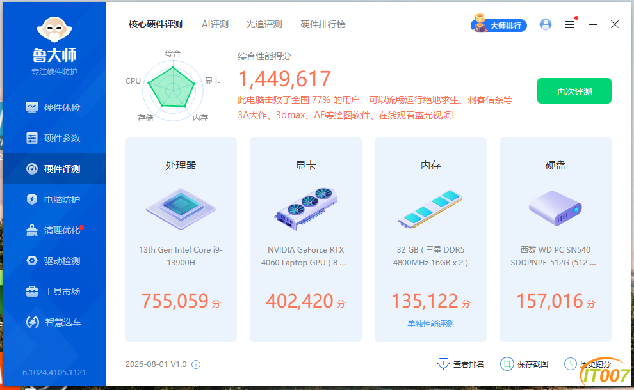Click 保存截图 to save screenshot

524,364
